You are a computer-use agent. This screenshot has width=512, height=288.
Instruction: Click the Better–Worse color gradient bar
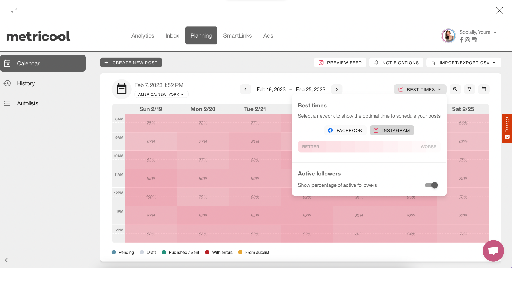coord(369,147)
